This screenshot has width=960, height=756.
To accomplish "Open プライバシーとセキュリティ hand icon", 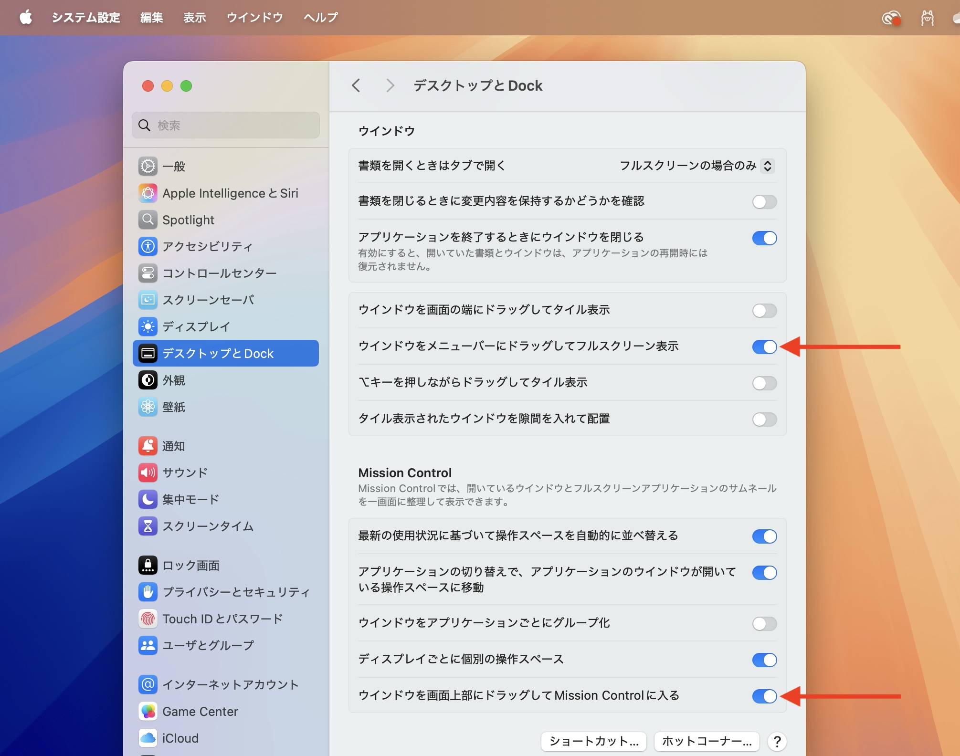I will [x=148, y=592].
